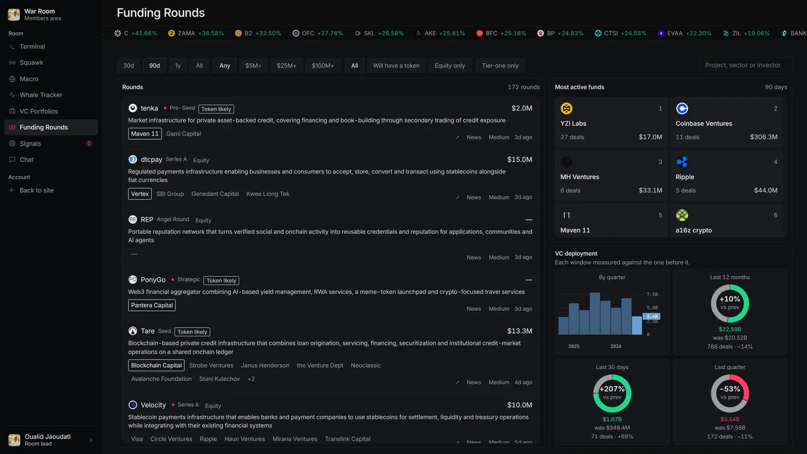Click the Blockchain Capital investor tag
Image resolution: width=807 pixels, height=454 pixels.
pyautogui.click(x=156, y=365)
